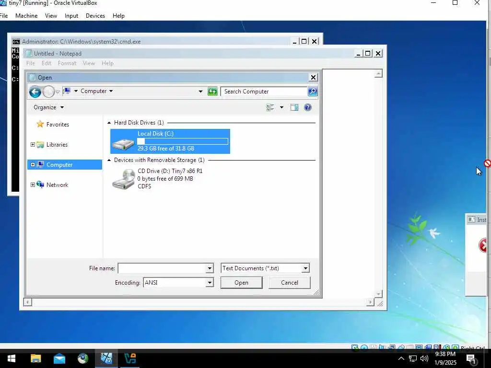Expand the Network tree node
491x368 pixels.
[x=33, y=184]
